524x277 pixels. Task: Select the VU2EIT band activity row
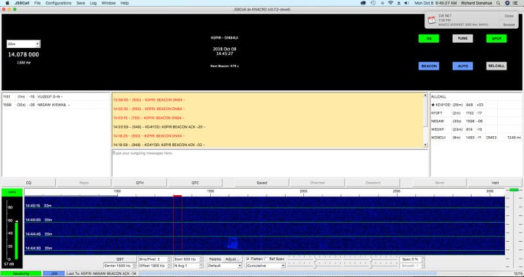point(56,96)
